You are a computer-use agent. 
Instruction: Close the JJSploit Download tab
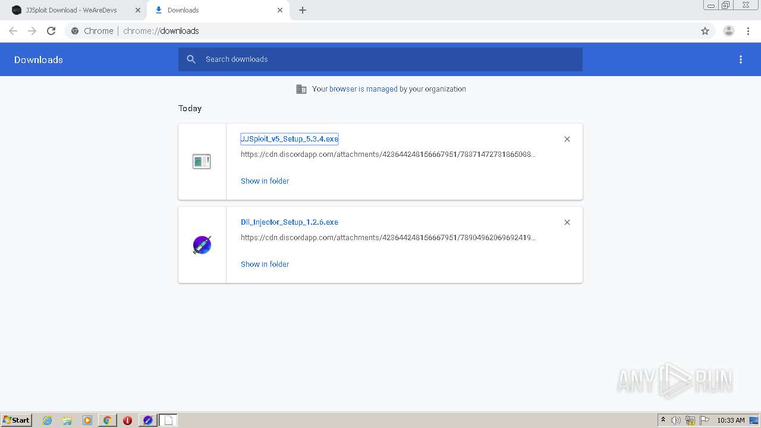click(x=138, y=10)
